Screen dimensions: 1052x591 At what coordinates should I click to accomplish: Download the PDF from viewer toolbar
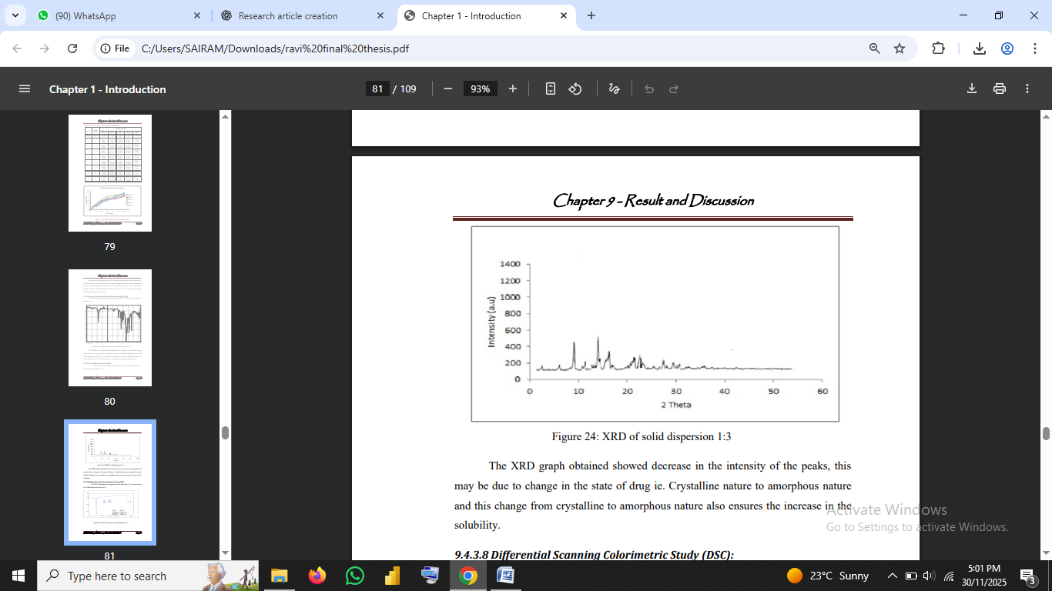coord(972,89)
